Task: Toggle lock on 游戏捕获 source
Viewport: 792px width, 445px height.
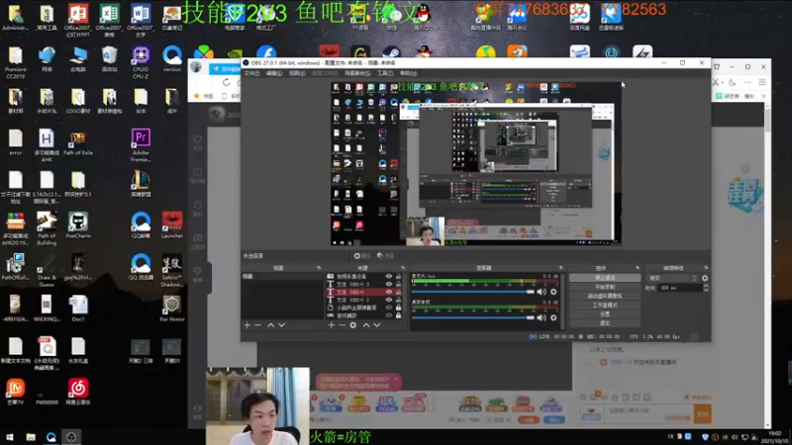Action: pyautogui.click(x=398, y=315)
